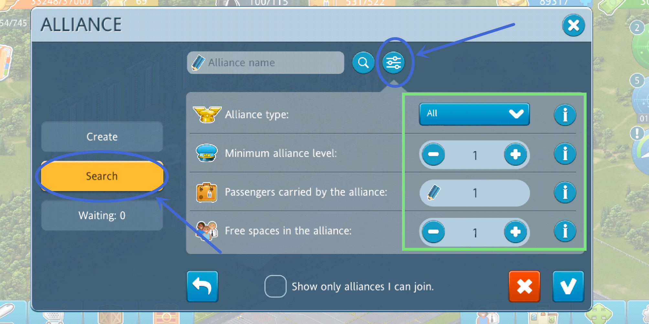Enable Show only alliances I can join
Image resolution: width=649 pixels, height=324 pixels.
click(x=275, y=286)
